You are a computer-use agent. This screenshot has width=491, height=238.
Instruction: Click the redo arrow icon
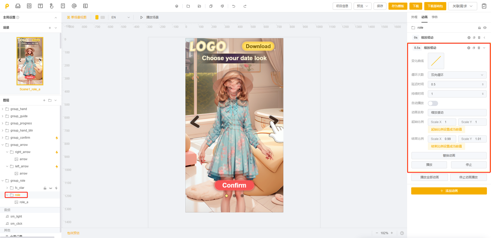pyautogui.click(x=245, y=6)
